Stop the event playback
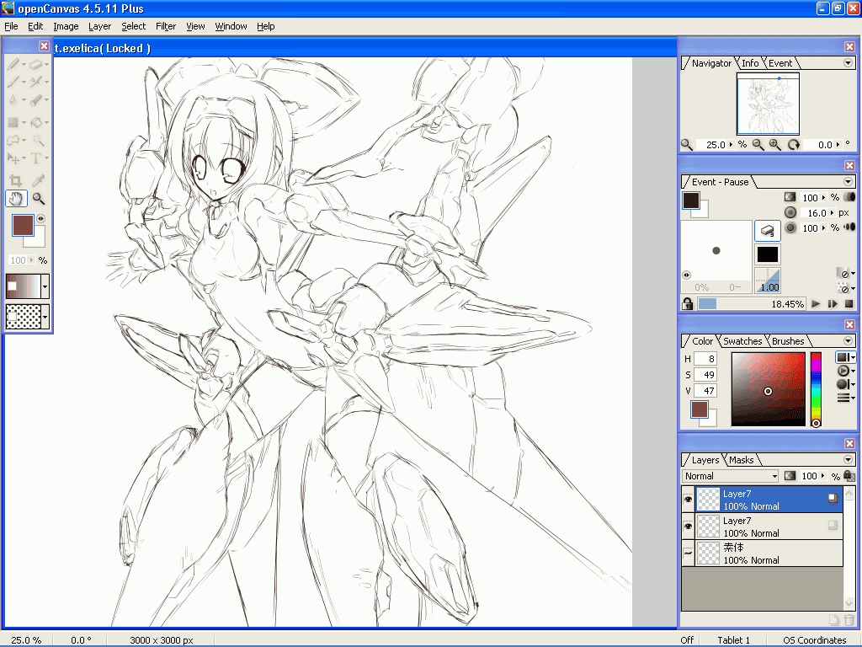This screenshot has width=862, height=647. [849, 303]
